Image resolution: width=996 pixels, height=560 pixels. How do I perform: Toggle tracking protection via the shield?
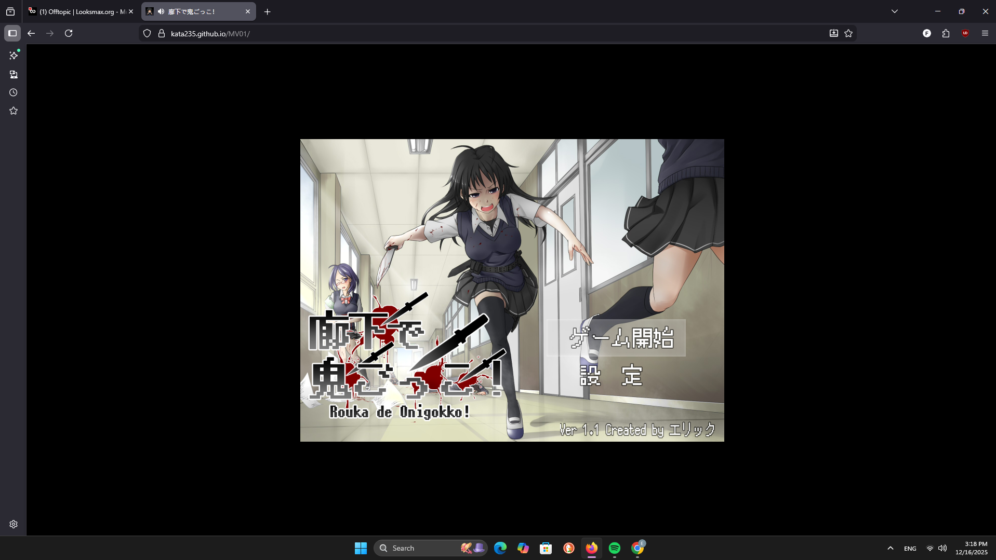pyautogui.click(x=147, y=33)
